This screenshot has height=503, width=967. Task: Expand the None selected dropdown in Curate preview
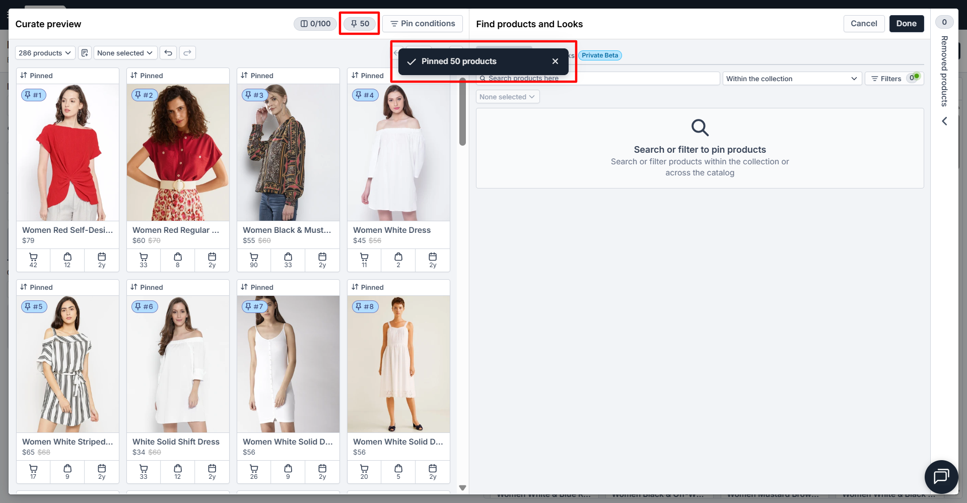[125, 53]
